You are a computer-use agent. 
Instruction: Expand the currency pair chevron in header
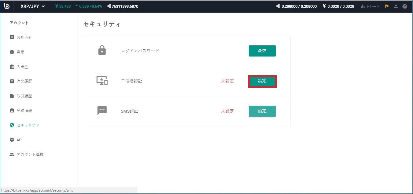coord(43,6)
